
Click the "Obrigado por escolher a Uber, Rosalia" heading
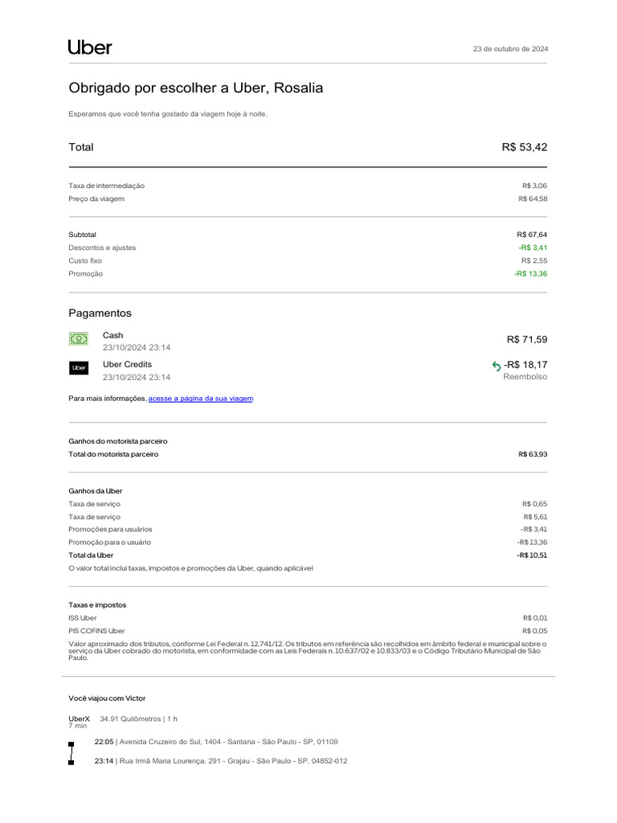point(196,88)
